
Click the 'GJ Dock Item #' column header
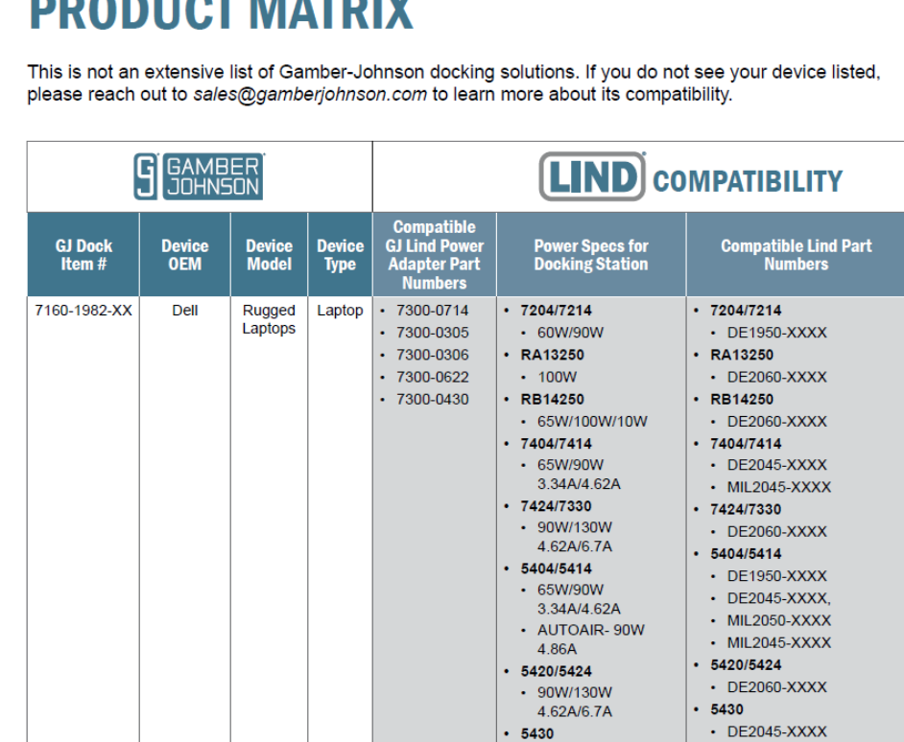point(83,255)
